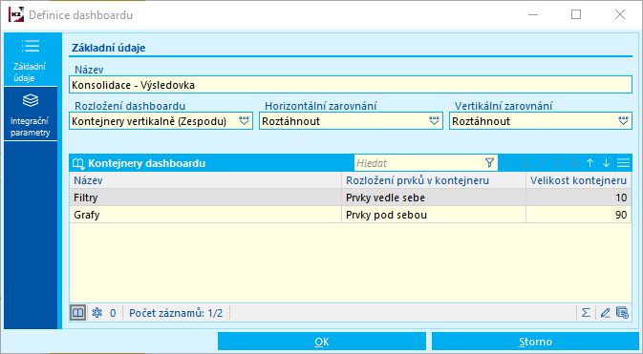Viewport: 643px width, 354px height.
Task: Click the greyed-out new record page icon
Action: click(525, 163)
